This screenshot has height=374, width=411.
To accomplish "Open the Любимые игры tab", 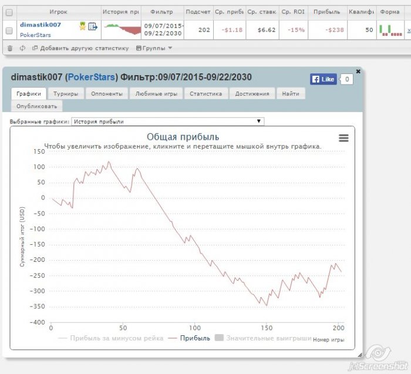I will pyautogui.click(x=156, y=94).
